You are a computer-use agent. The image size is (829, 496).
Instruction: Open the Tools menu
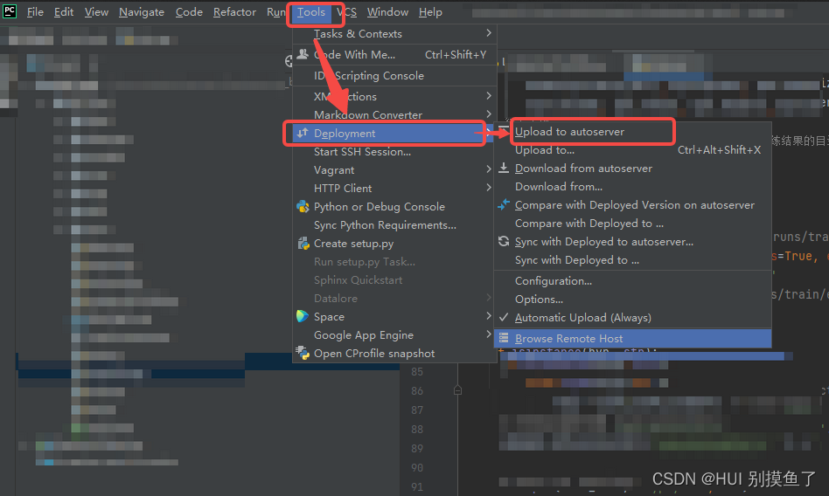311,11
